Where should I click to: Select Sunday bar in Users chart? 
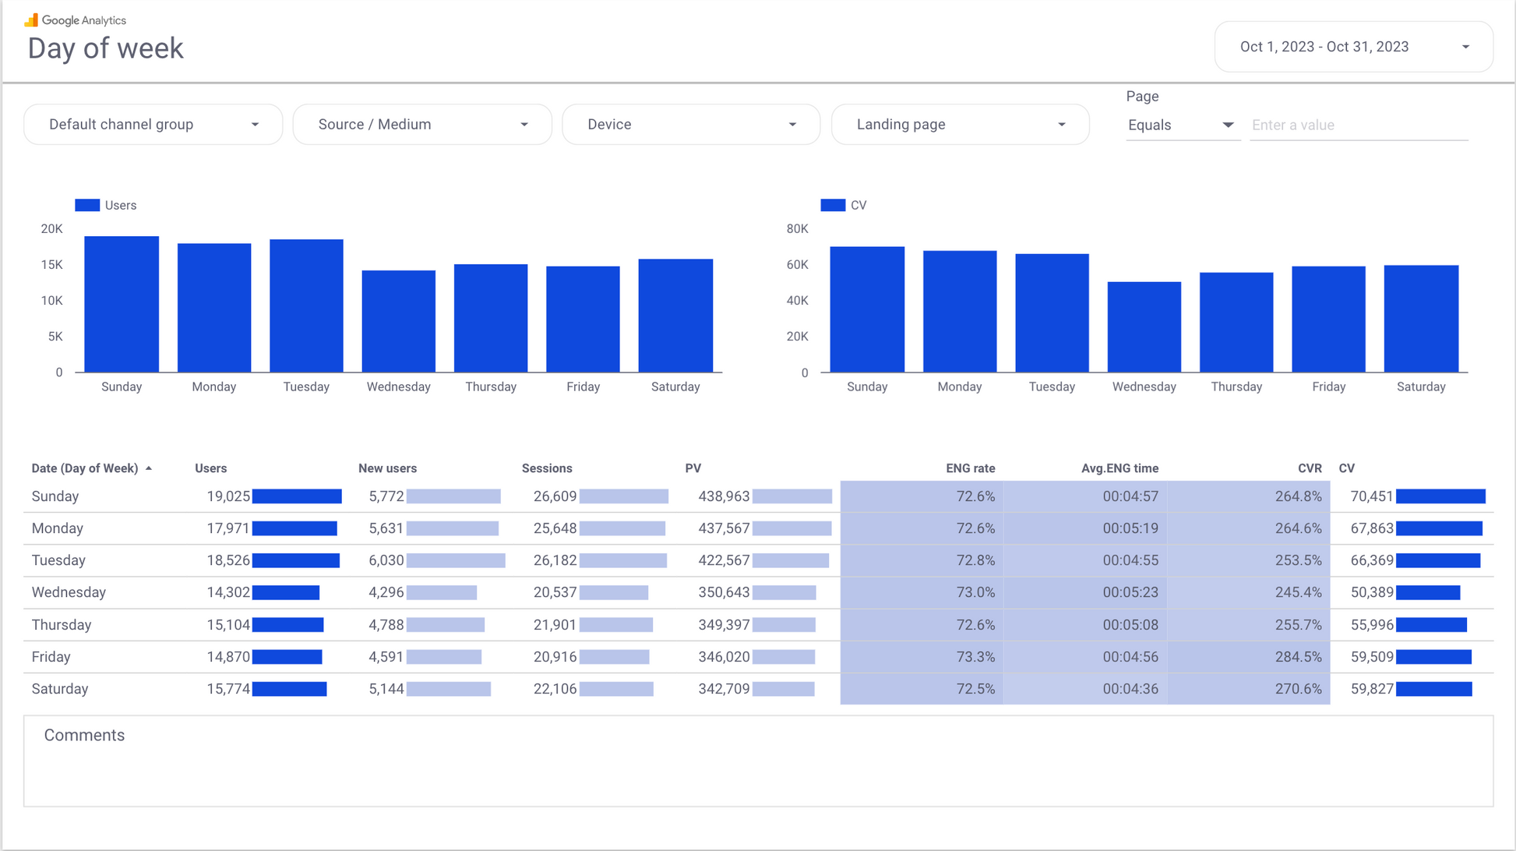click(122, 304)
